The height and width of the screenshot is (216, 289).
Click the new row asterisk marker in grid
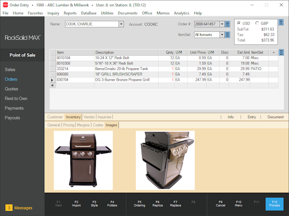pyautogui.click(x=53, y=85)
